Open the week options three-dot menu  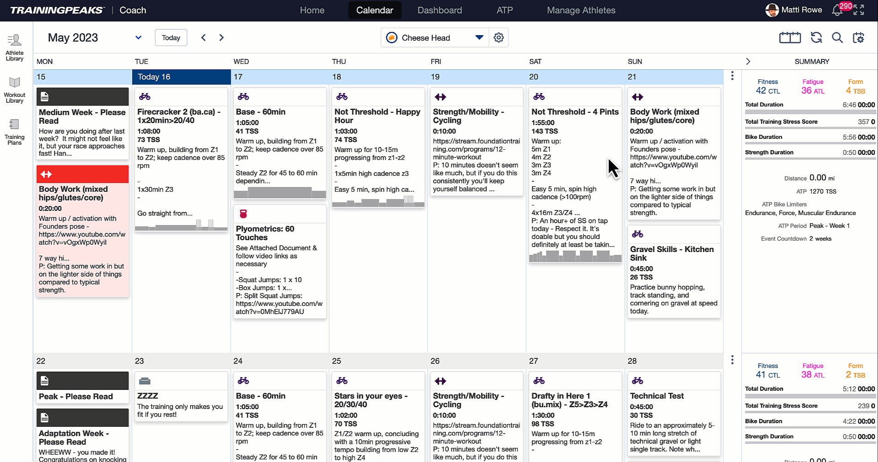point(732,75)
